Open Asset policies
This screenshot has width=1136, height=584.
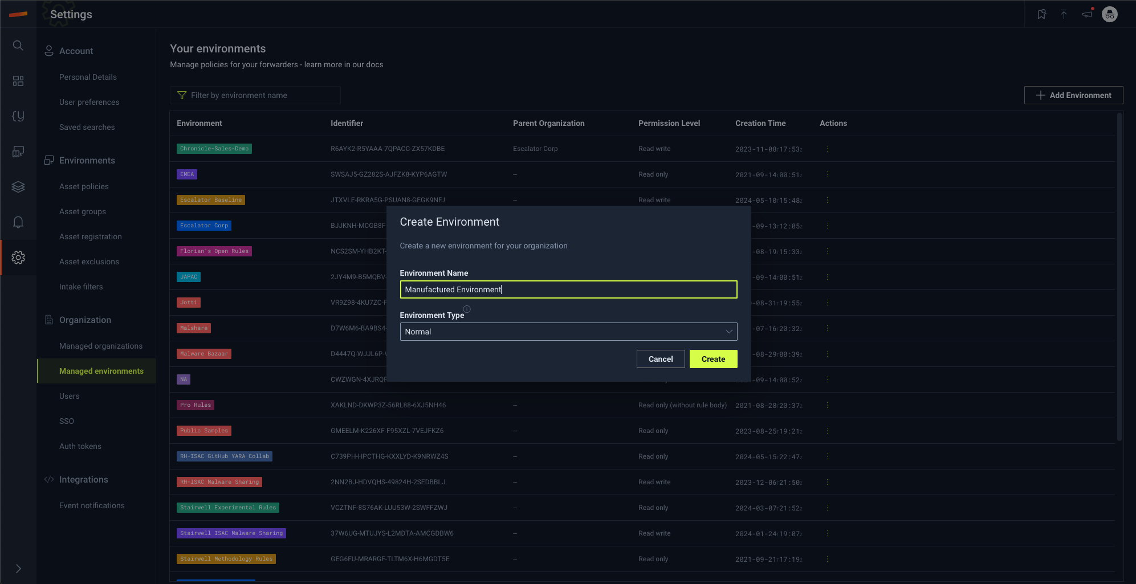pyautogui.click(x=84, y=186)
